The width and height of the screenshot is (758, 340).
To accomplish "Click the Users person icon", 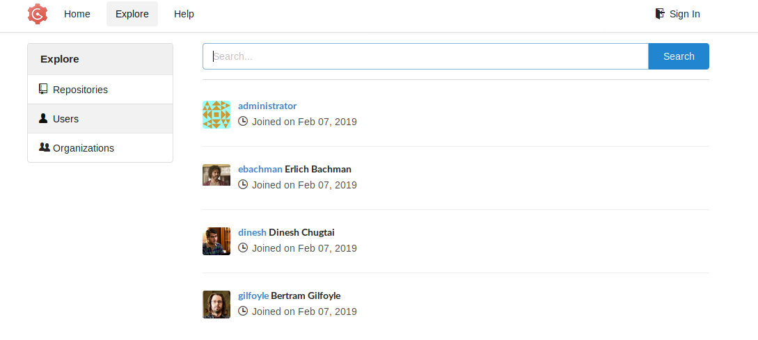I will pyautogui.click(x=43, y=119).
